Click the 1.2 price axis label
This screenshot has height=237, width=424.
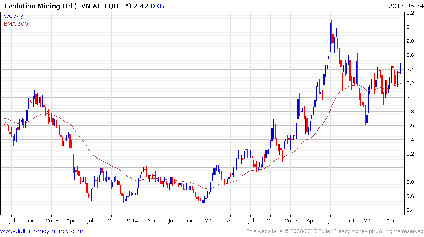pos(410,154)
